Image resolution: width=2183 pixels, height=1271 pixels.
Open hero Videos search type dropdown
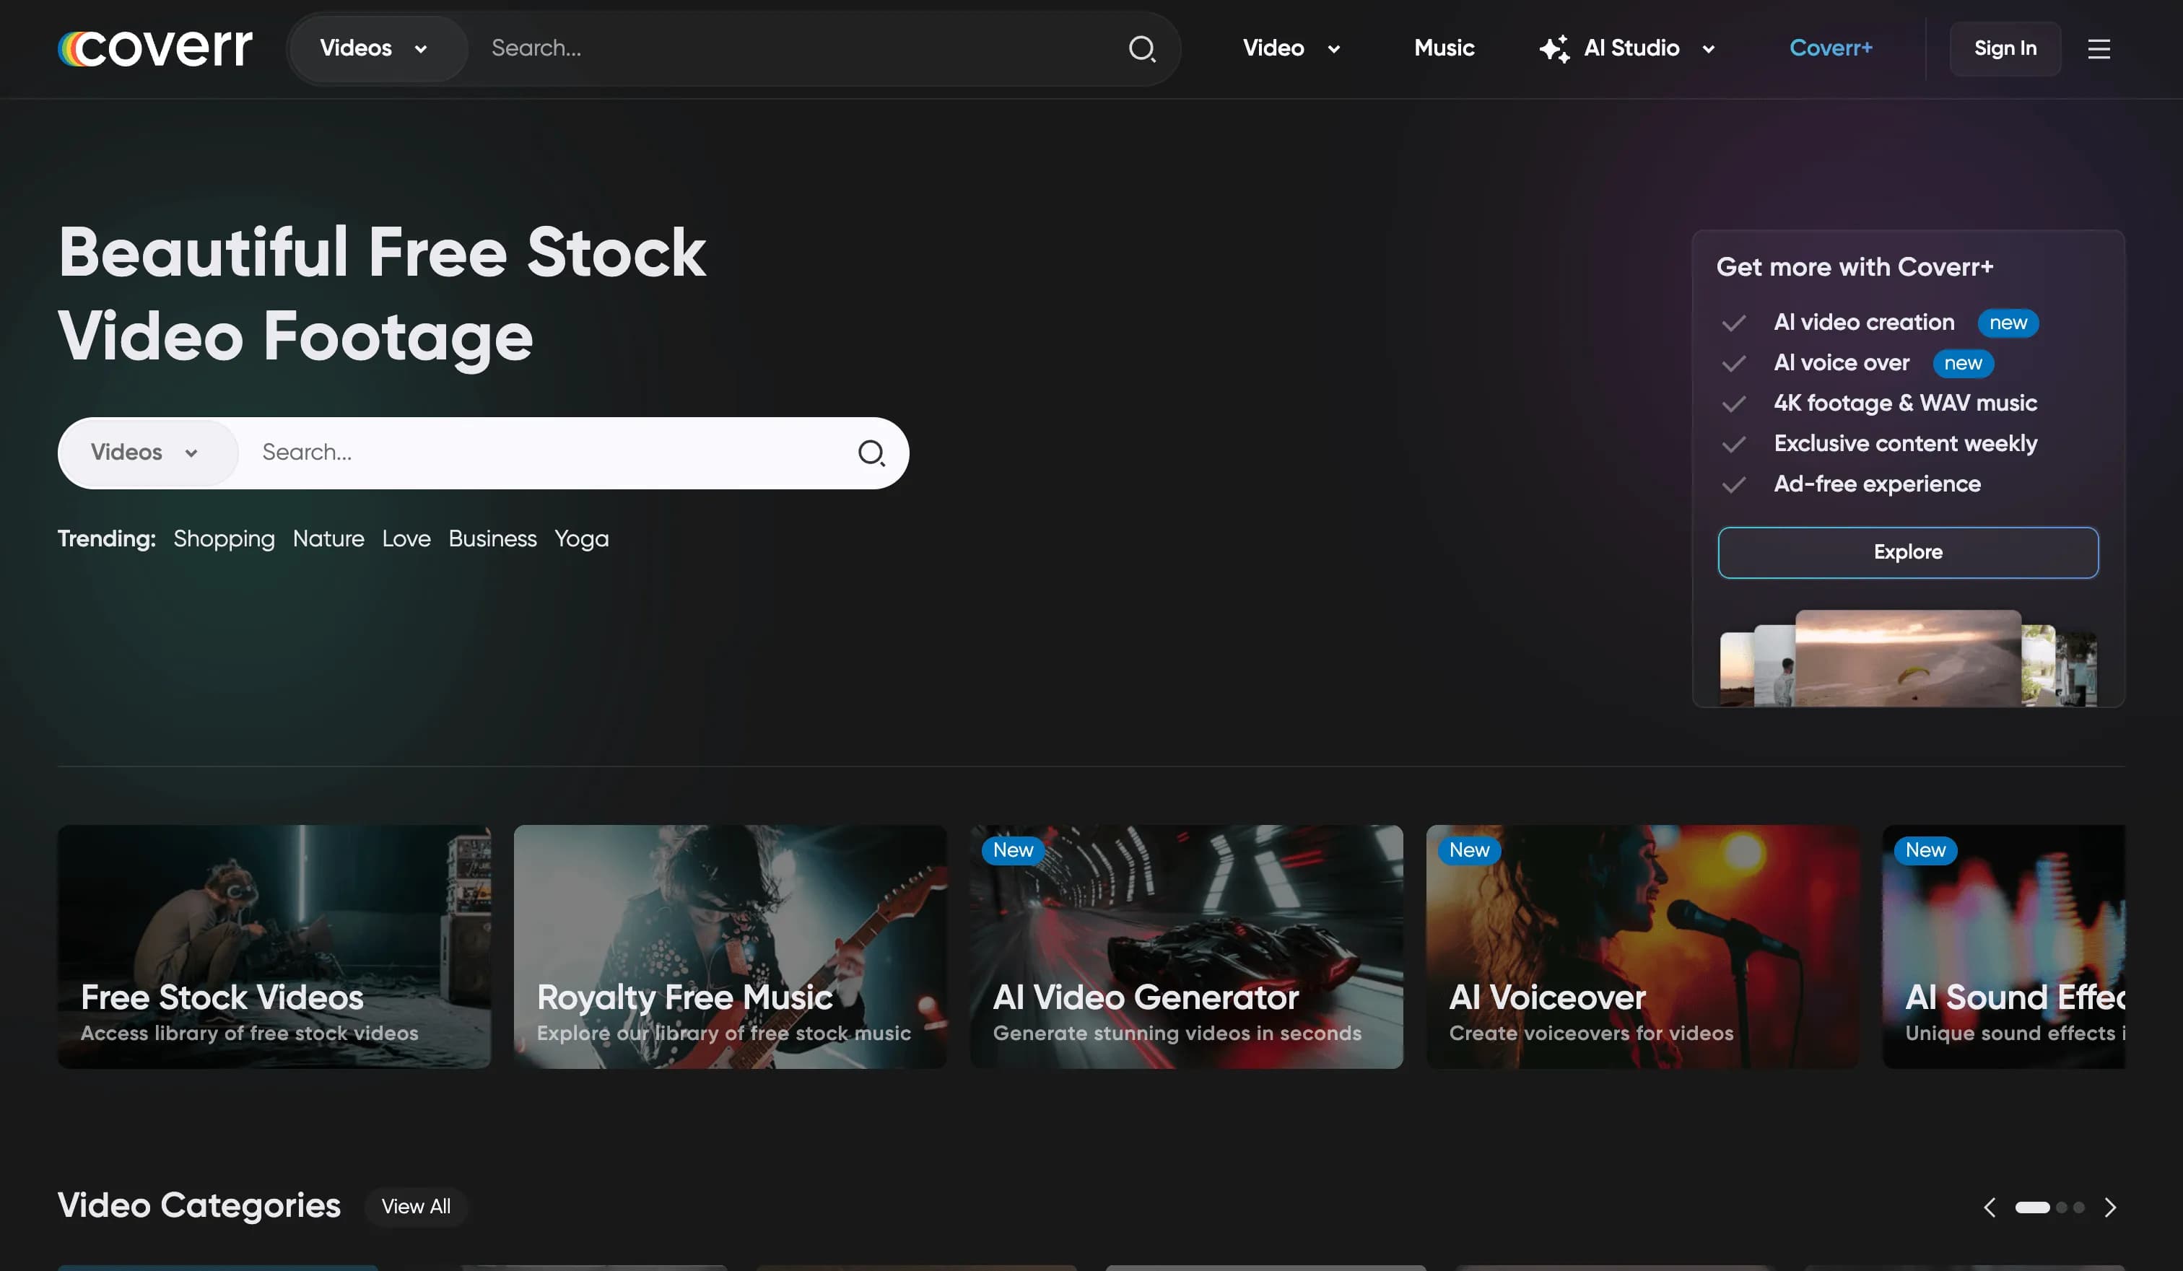click(x=148, y=453)
